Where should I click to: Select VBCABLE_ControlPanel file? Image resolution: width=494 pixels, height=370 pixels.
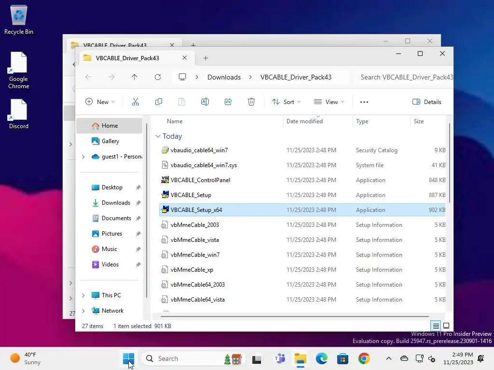(x=302, y=180)
